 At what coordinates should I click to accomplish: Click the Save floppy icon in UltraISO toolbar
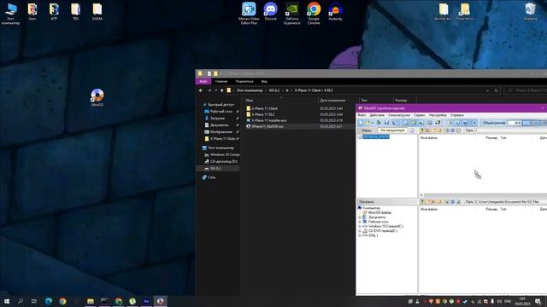(x=386, y=123)
